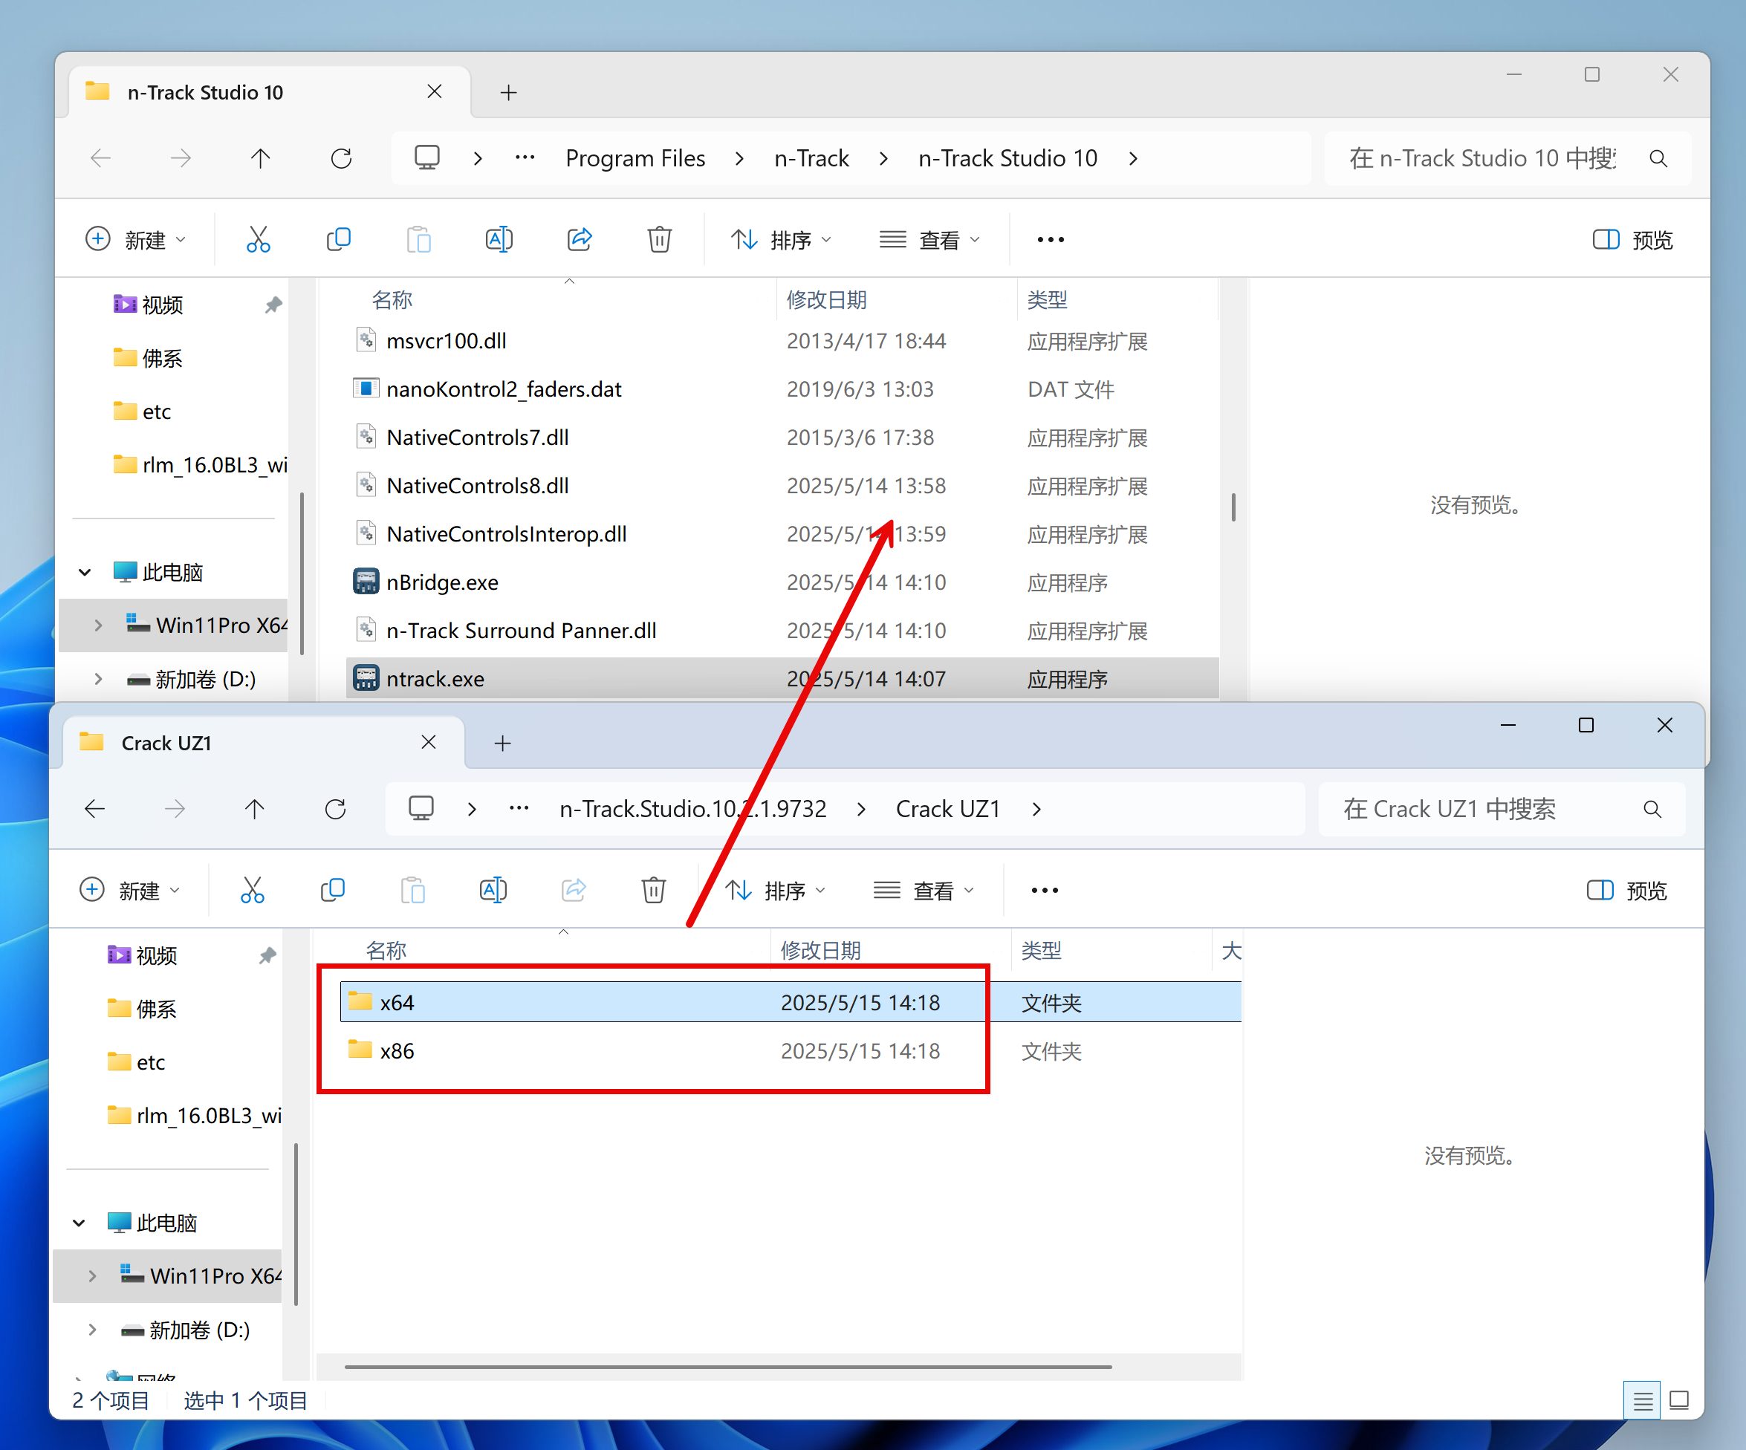The image size is (1746, 1450).
Task: Switch to details list view in status bar
Action: (x=1642, y=1401)
